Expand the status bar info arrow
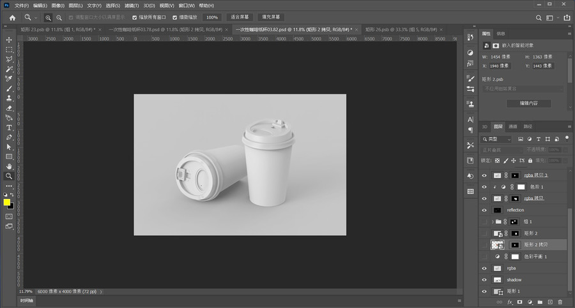The height and width of the screenshot is (308, 575). point(101,292)
